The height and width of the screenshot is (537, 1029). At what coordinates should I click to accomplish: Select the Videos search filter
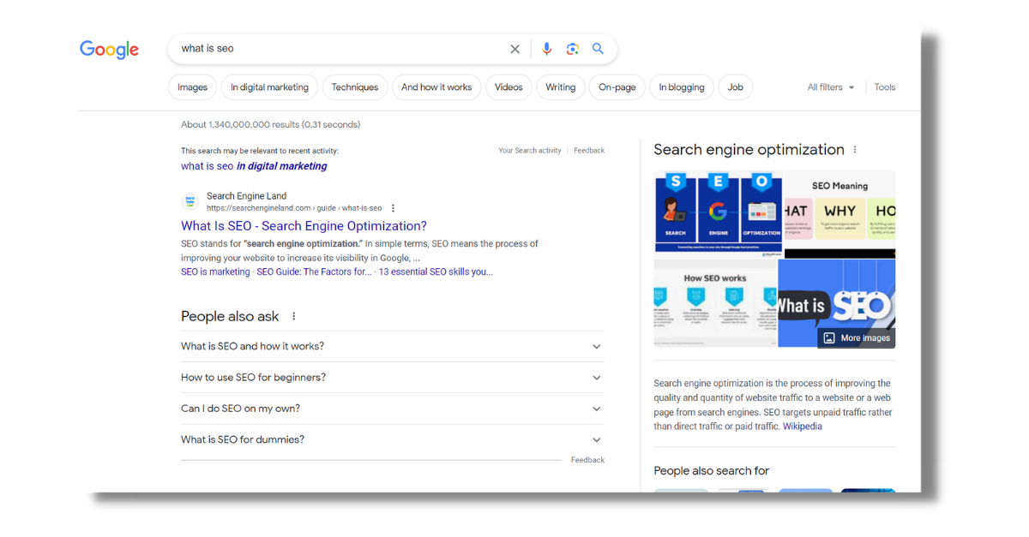508,87
